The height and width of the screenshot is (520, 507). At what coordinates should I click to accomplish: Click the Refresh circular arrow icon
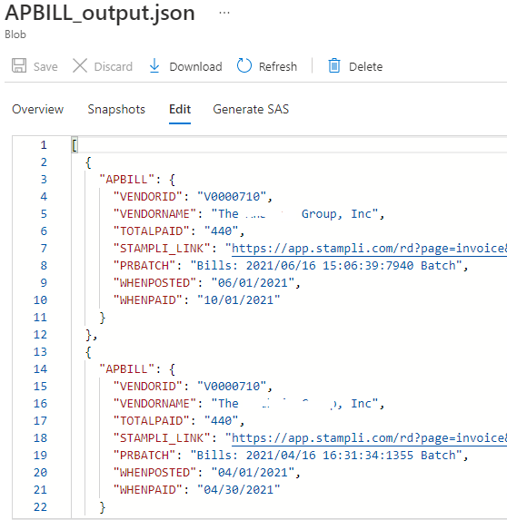[244, 65]
